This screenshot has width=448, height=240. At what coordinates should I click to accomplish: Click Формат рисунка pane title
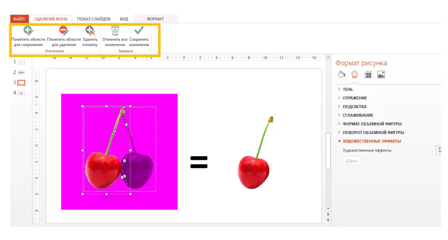361,63
